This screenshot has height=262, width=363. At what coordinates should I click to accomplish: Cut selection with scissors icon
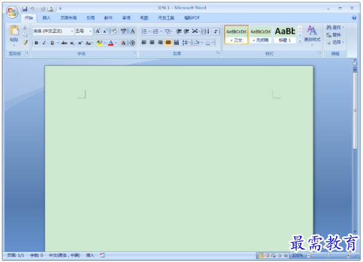25,28
